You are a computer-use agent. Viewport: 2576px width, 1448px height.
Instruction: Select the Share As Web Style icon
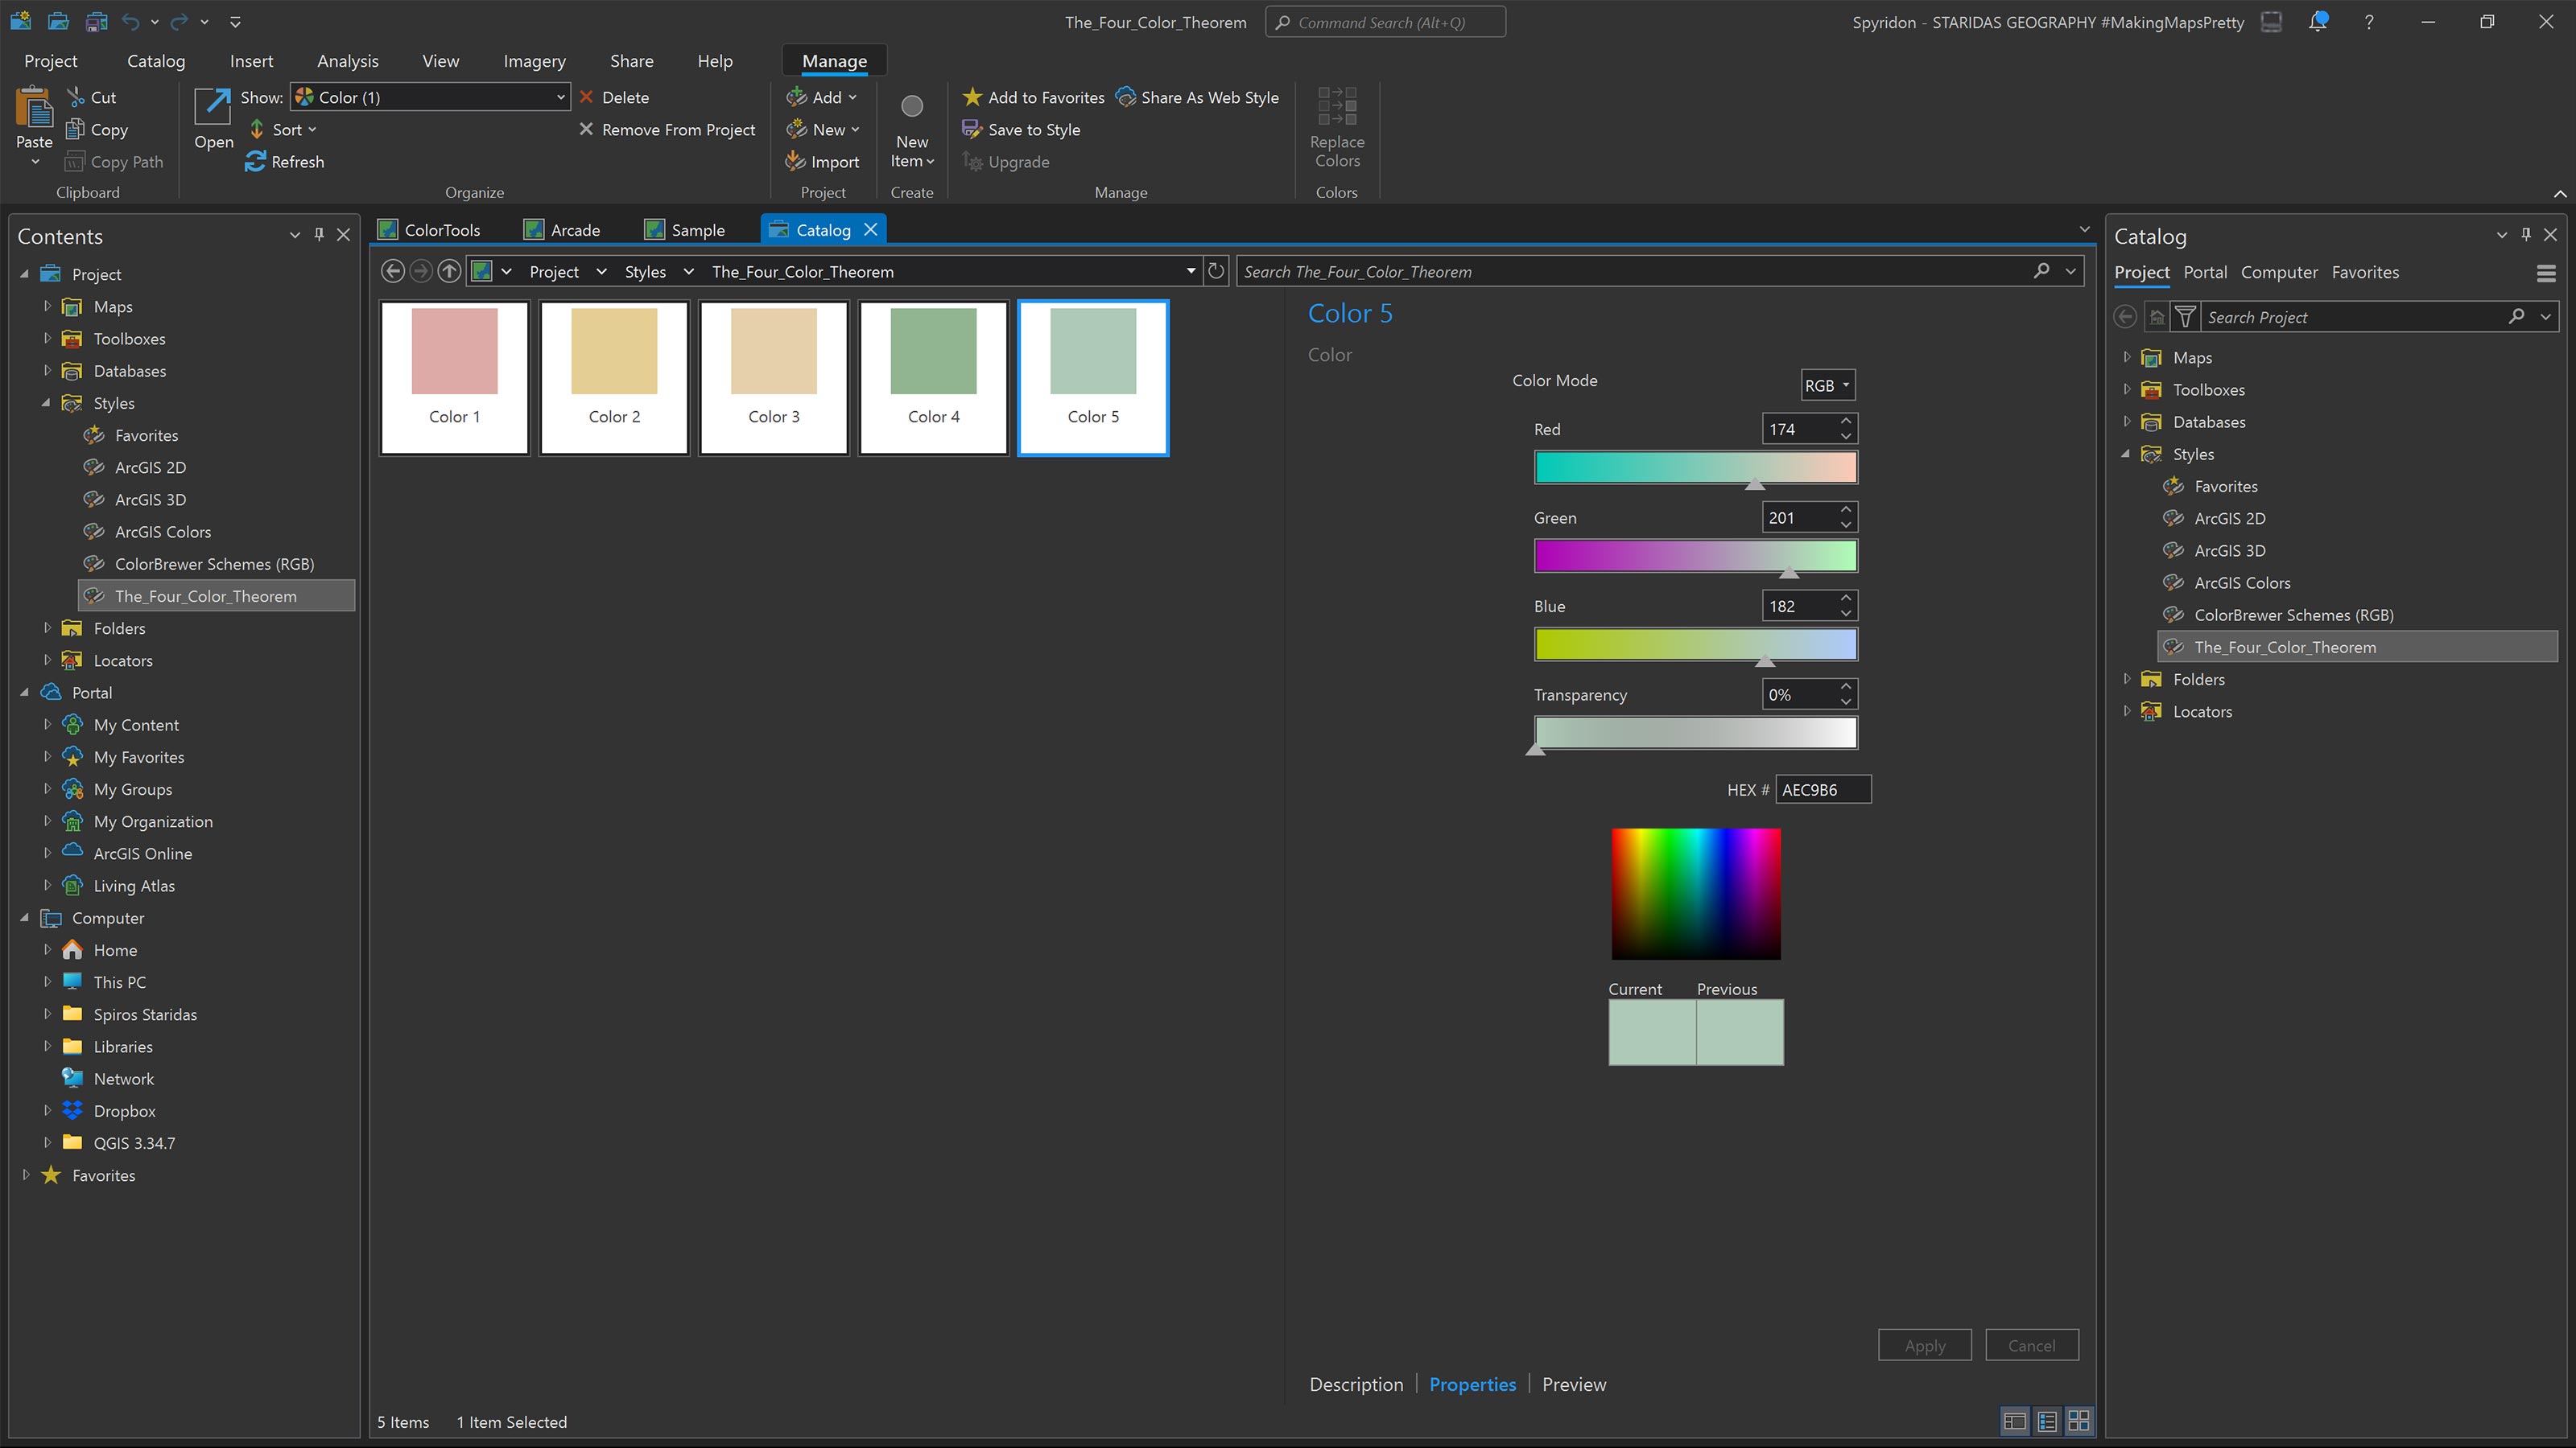[x=1126, y=97]
